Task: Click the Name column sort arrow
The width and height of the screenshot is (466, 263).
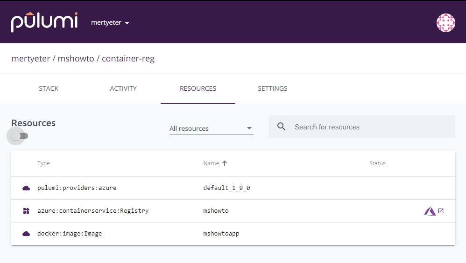Action: pos(225,163)
